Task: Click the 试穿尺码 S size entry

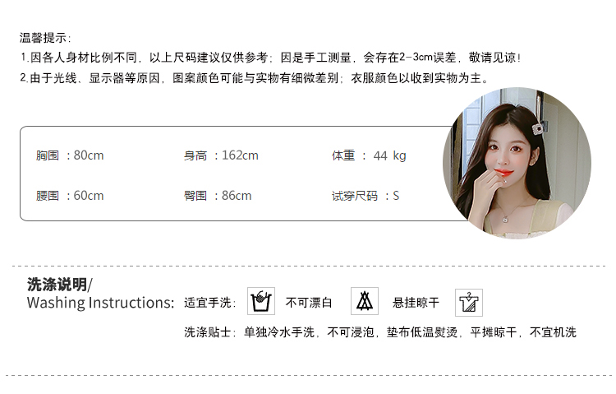Action: pos(365,196)
